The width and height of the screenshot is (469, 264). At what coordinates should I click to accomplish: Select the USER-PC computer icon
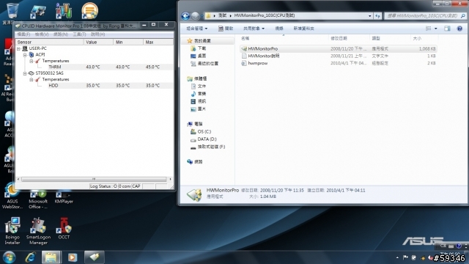(x=25, y=48)
